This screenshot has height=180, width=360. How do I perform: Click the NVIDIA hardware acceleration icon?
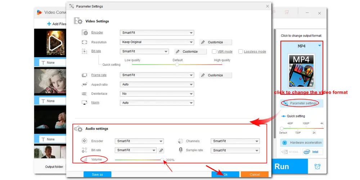291,152
